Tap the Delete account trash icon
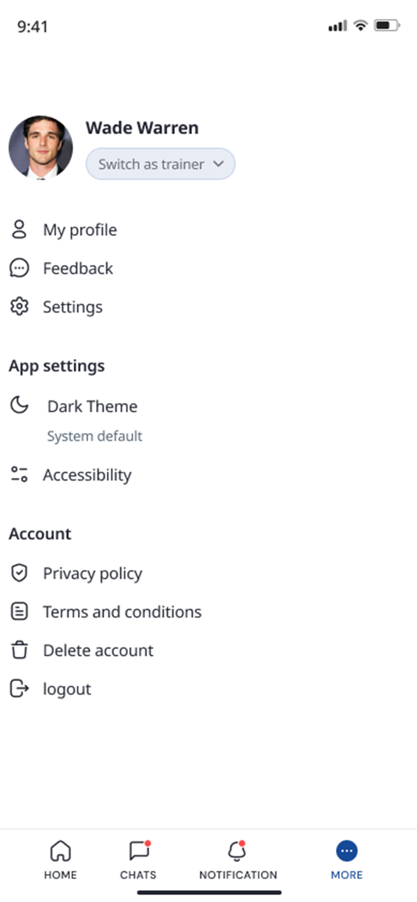Screen dimensions: 417x902 (19, 650)
